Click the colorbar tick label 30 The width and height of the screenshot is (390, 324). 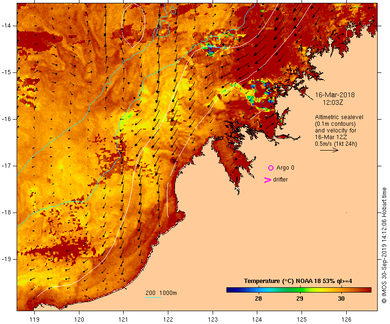click(x=341, y=299)
